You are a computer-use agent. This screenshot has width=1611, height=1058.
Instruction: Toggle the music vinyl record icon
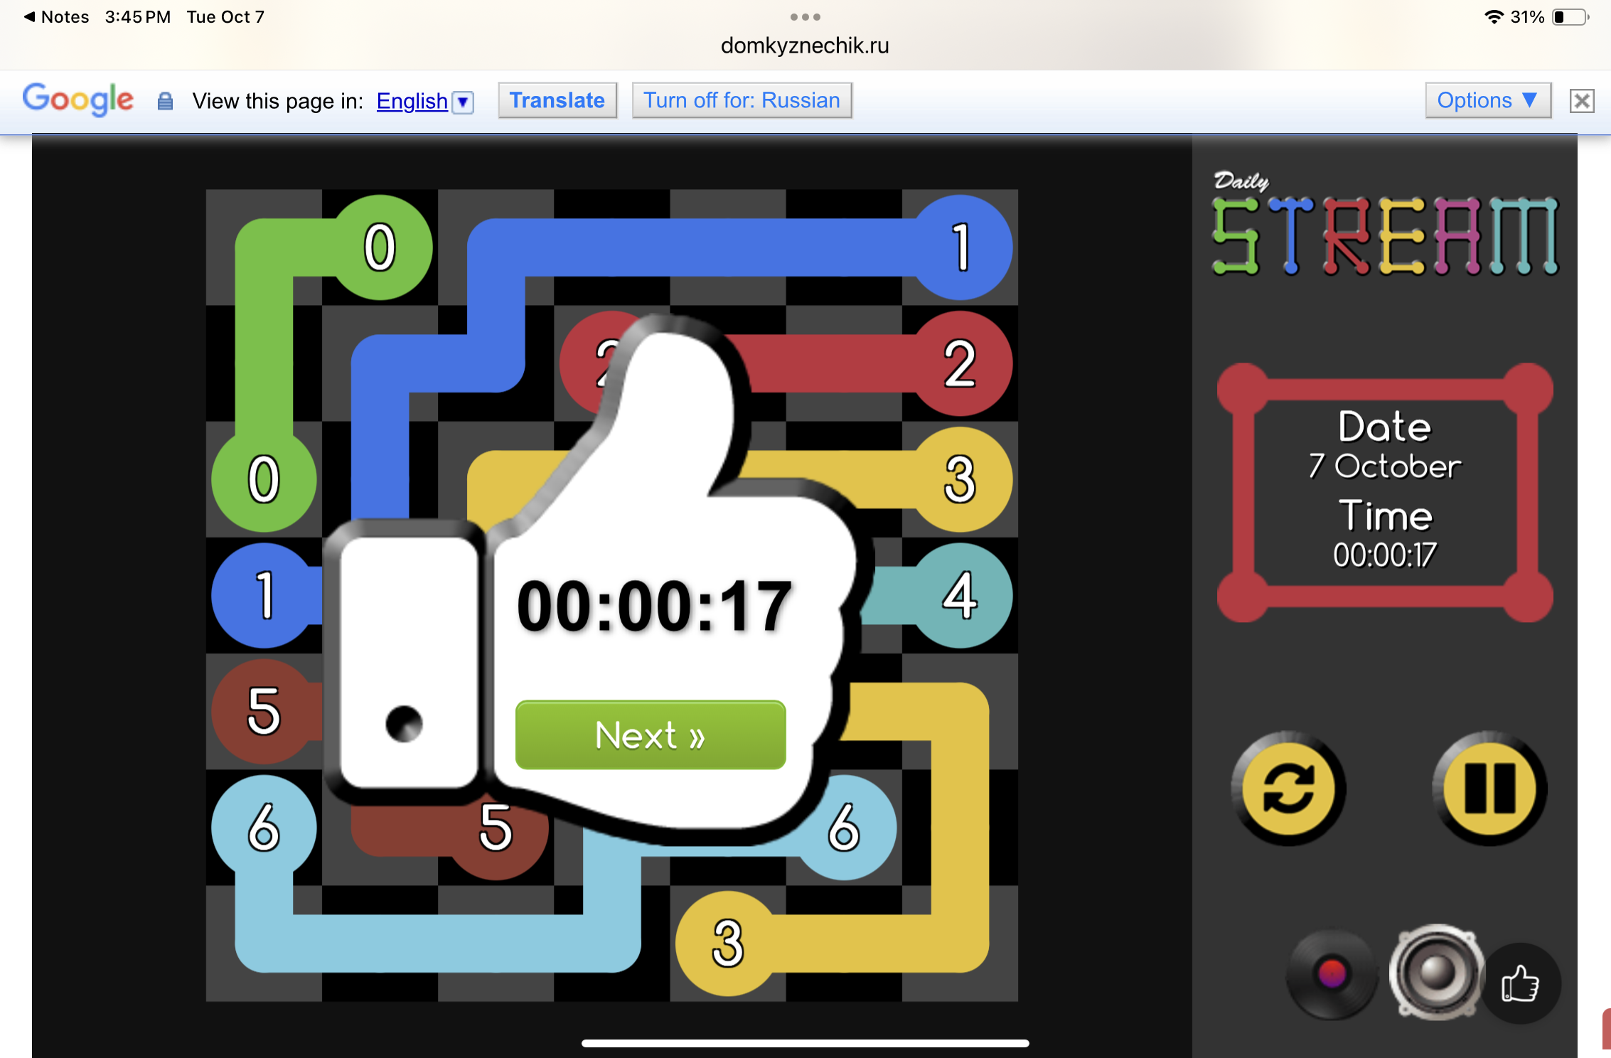pos(1332,974)
